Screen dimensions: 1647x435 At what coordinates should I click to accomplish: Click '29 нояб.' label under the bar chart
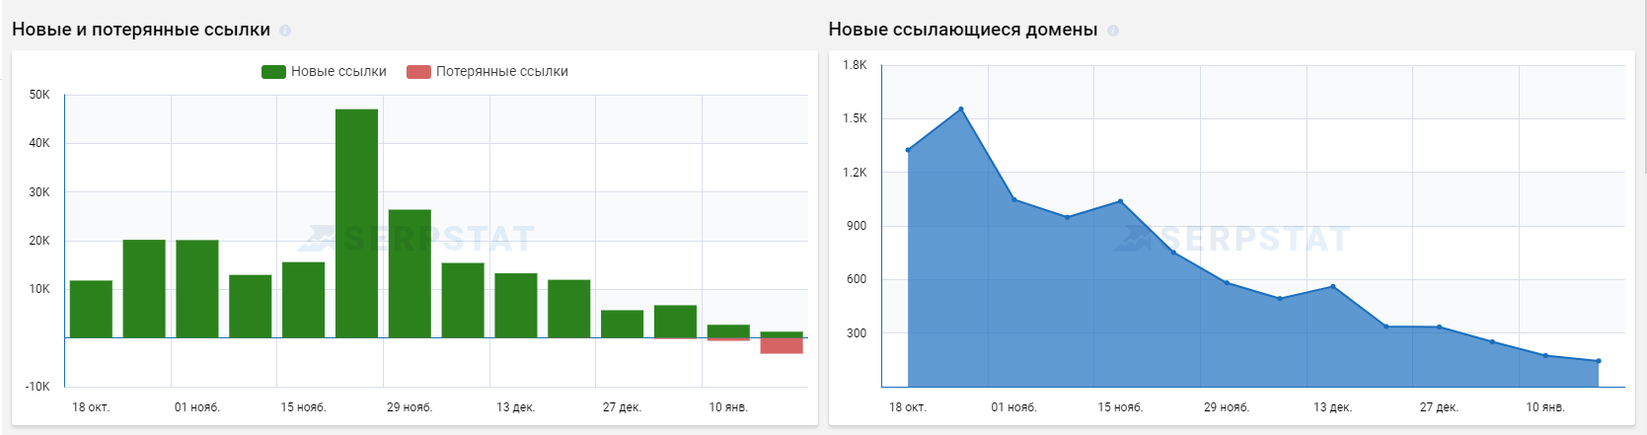click(410, 407)
